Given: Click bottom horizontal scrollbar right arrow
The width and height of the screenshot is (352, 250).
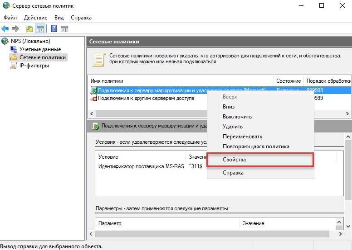Looking at the screenshot, I should [341, 234].
